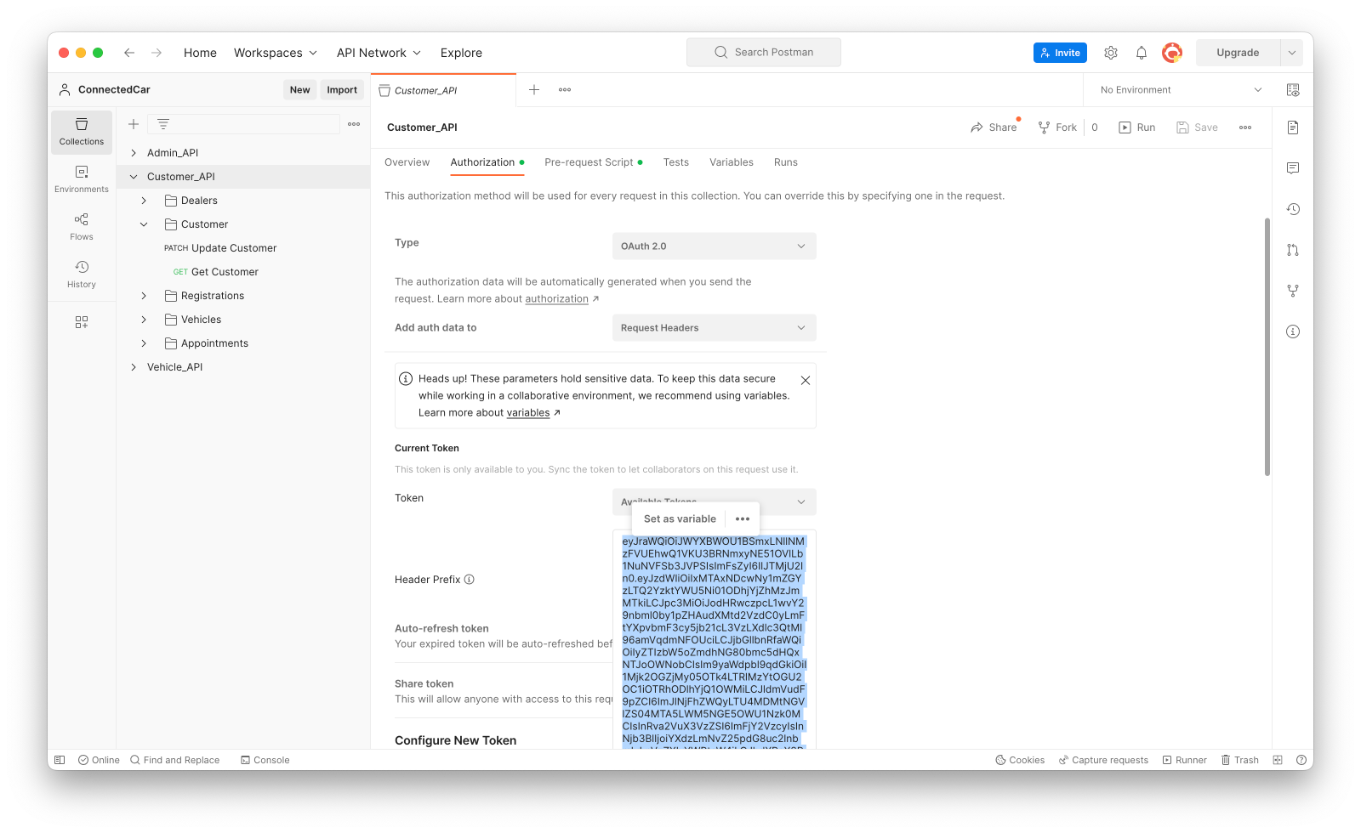Open help icon in status bar

click(x=1301, y=760)
